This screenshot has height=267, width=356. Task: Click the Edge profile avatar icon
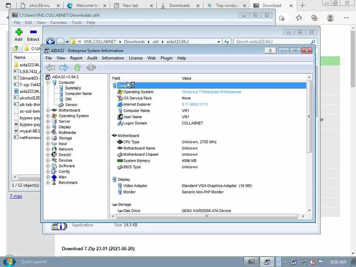coord(330,18)
